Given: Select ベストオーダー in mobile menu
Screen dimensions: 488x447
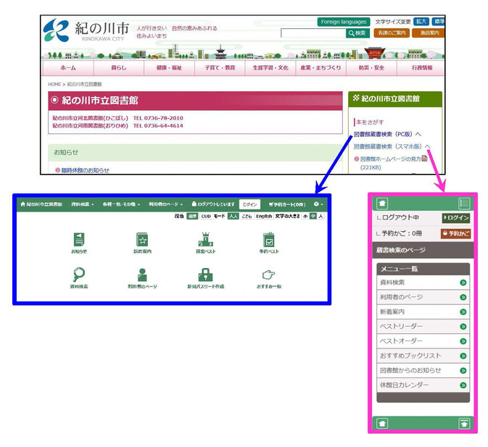Looking at the screenshot, I should tap(423, 341).
